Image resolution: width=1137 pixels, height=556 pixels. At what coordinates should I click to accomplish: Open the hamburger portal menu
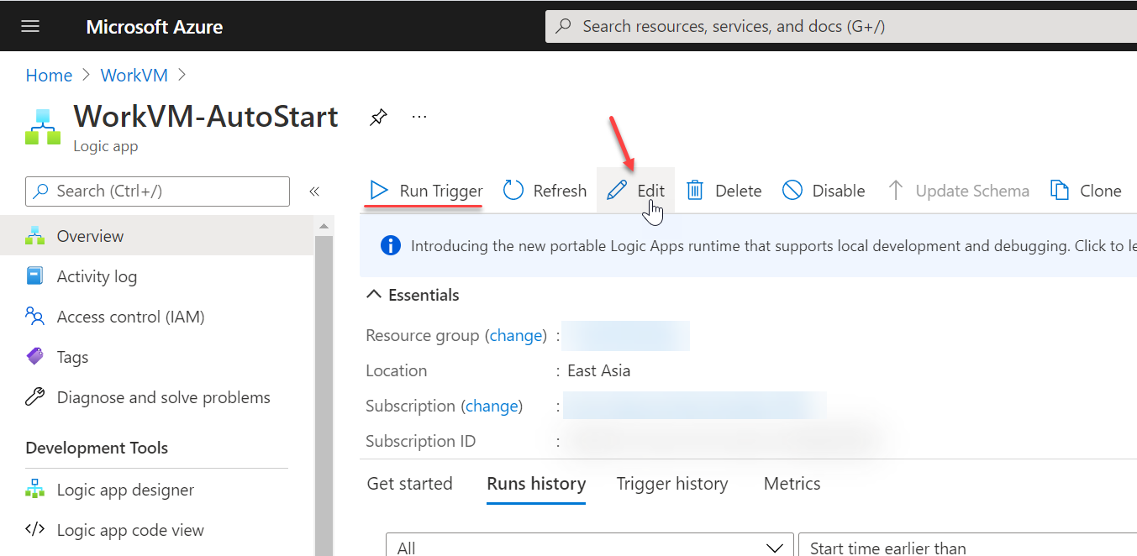coord(30,26)
